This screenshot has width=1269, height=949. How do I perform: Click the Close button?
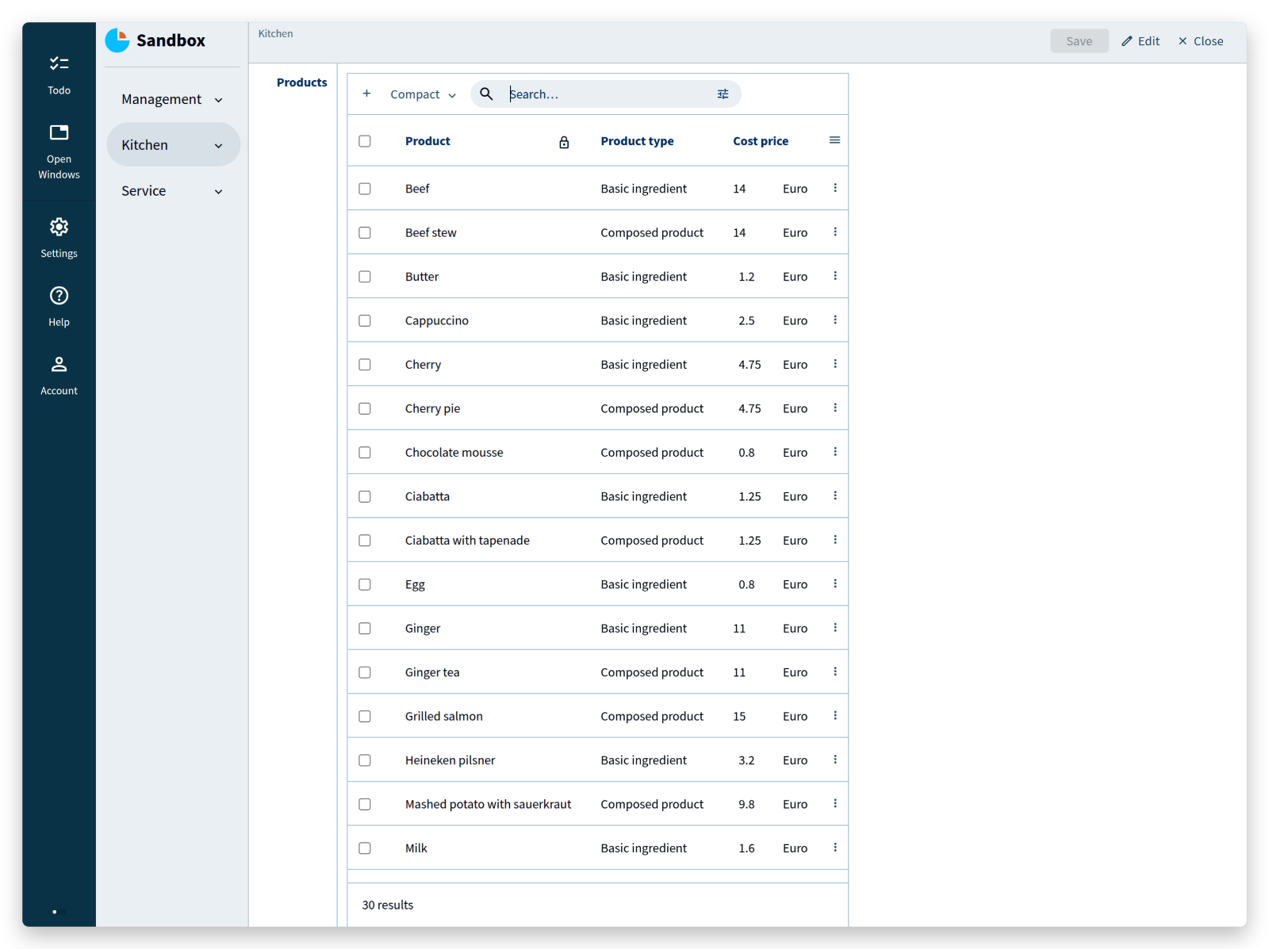(x=1201, y=41)
